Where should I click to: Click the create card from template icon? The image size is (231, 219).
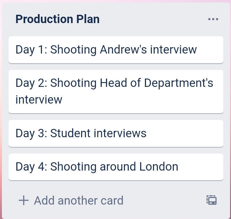212,200
